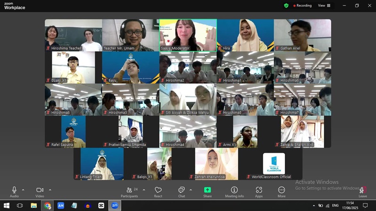Screen dimensions: 376x211
Task: Click the Rafel Saputra video tile
Action: (73, 132)
